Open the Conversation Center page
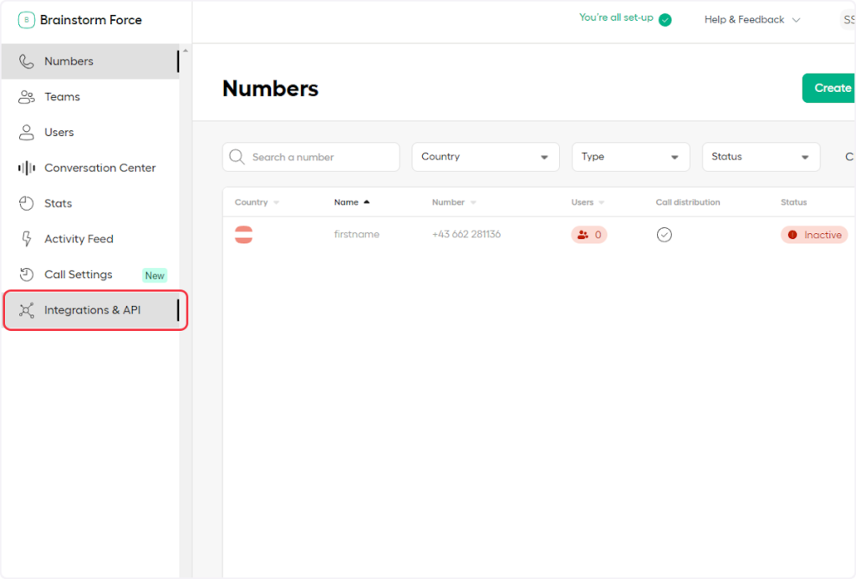 [99, 168]
